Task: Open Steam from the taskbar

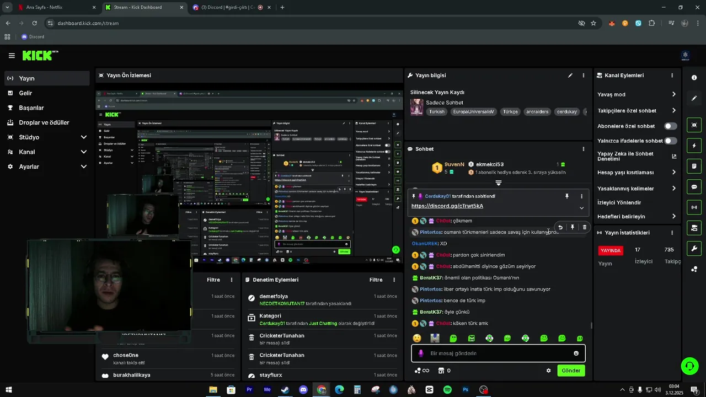Action: (x=285, y=390)
